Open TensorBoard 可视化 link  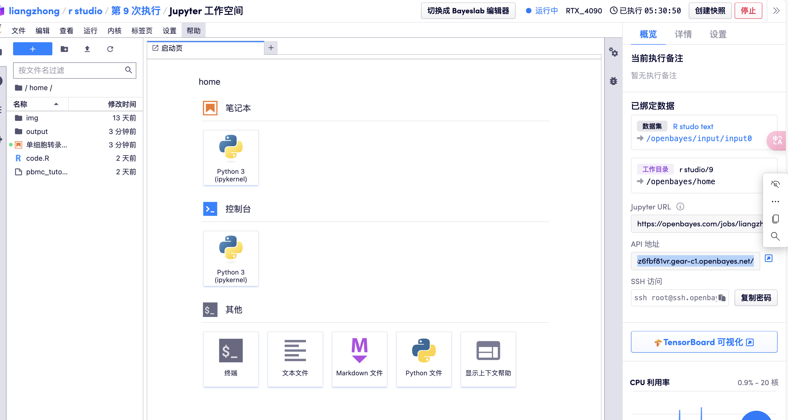(x=704, y=342)
